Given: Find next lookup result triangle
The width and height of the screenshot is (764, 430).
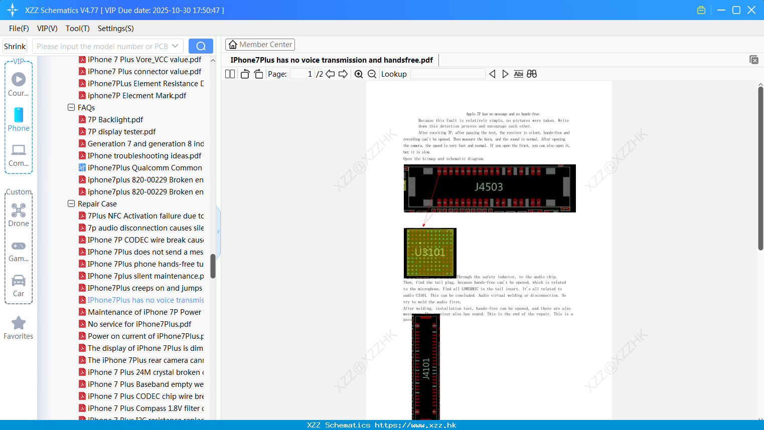Looking at the screenshot, I should 505,74.
